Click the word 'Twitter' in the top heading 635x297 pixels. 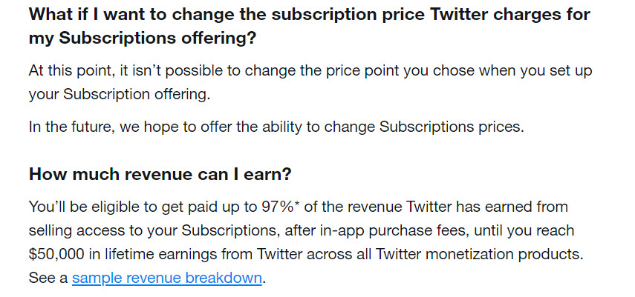(457, 15)
